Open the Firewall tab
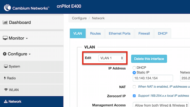 click(x=144, y=33)
